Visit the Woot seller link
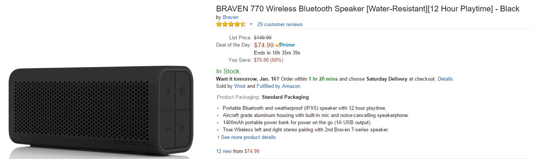This screenshot has width=537, height=159. pyautogui.click(x=240, y=86)
